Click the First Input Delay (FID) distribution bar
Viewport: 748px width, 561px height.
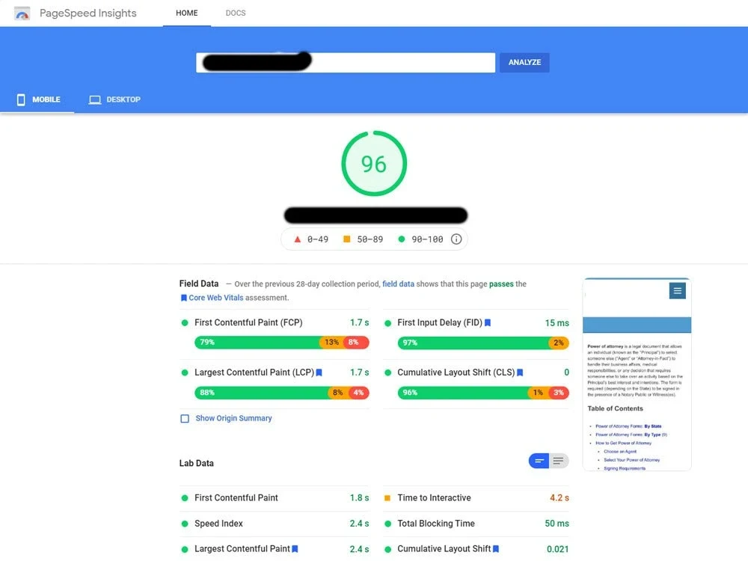point(483,343)
